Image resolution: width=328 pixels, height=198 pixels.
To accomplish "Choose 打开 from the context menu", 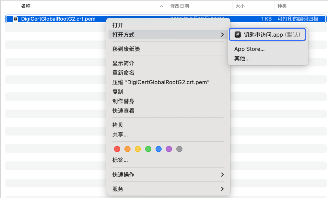I will click(118, 25).
